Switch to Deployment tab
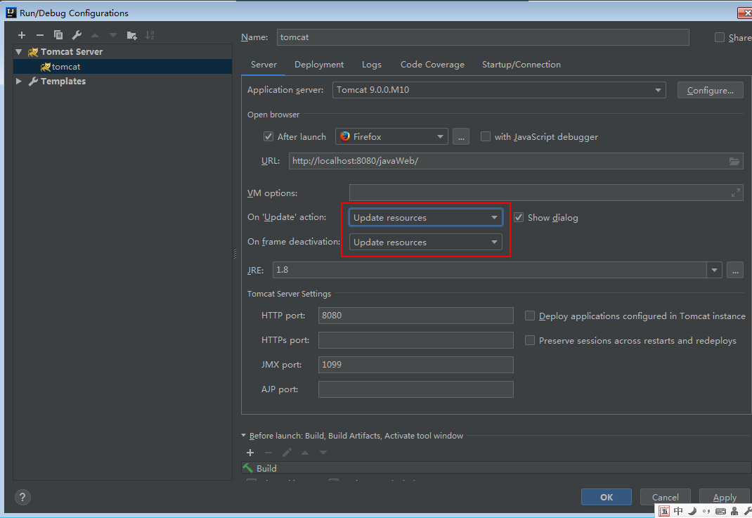Screen dimensions: 752x518 319,64
